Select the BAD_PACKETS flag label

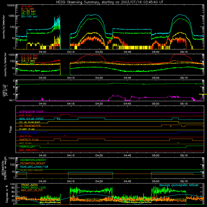click(x=28, y=150)
